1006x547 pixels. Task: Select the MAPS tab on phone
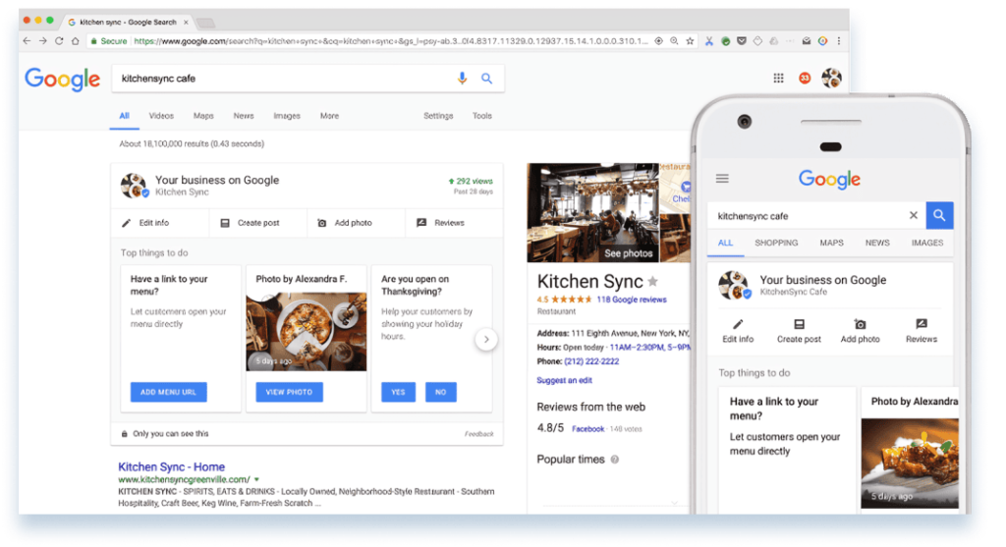point(831,243)
